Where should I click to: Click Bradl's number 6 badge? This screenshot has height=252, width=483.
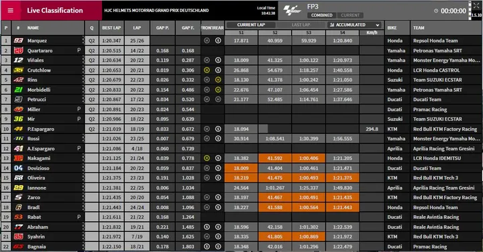[x=19, y=207]
